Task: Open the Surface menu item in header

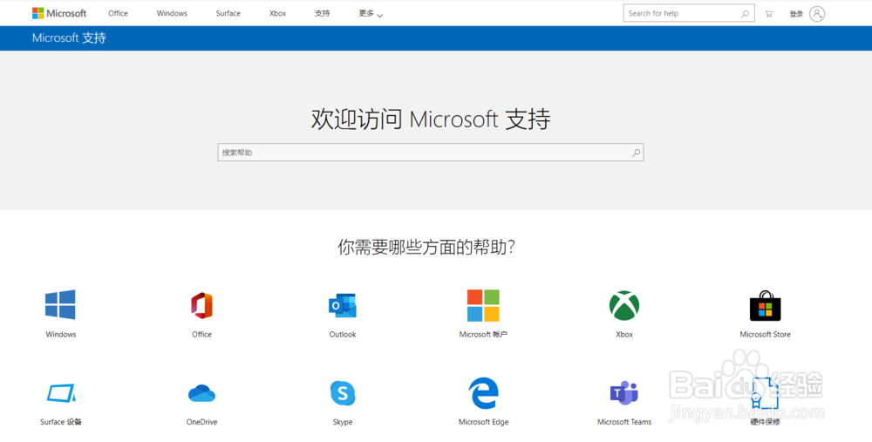Action: coord(228,13)
